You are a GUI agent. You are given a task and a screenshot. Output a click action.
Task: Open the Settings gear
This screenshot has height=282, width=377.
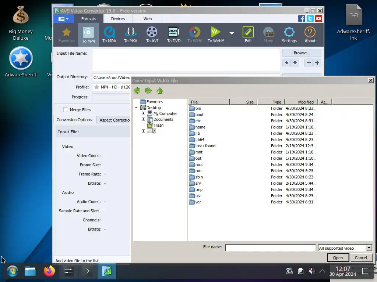pos(289,35)
